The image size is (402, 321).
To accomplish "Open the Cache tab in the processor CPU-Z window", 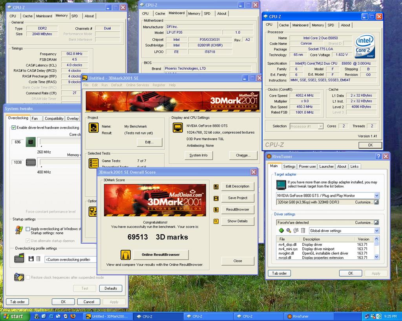I will (283, 25).
